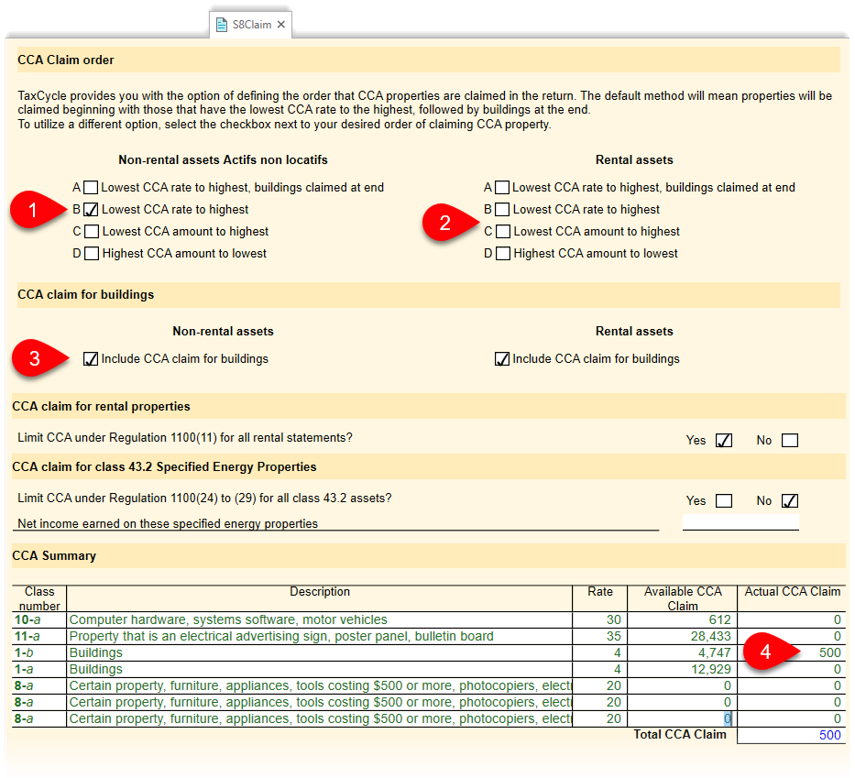Toggle rental assets Include CCA claim for buildings

(x=501, y=358)
